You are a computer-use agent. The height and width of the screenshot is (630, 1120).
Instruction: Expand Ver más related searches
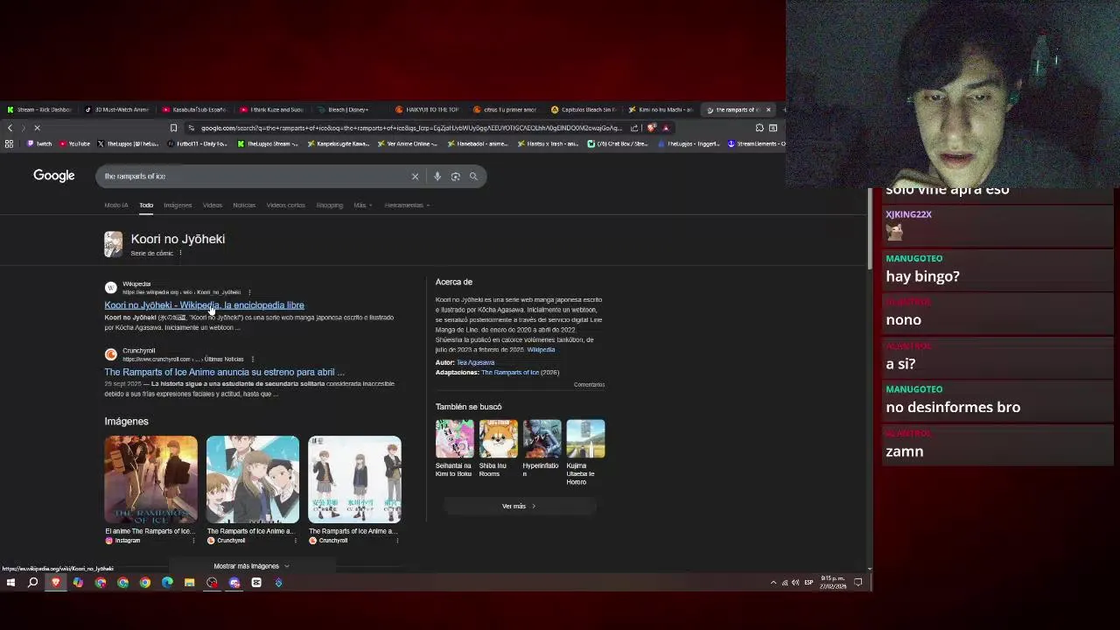(519, 506)
